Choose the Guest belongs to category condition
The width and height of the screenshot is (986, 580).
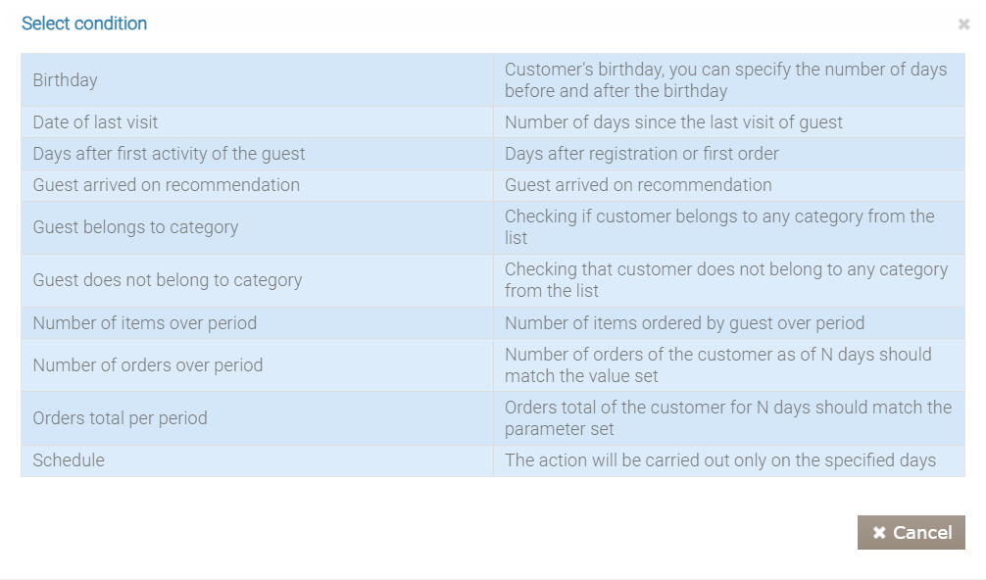coord(135,227)
